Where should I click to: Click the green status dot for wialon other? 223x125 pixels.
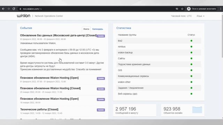point(191,82)
